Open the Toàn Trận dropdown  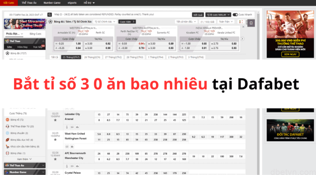tap(226, 21)
